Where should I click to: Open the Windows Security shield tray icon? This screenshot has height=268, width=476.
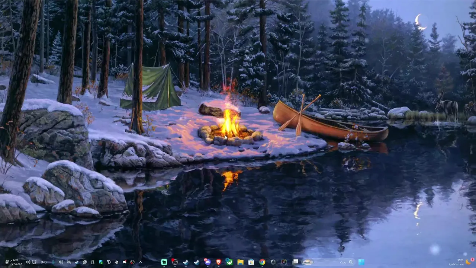(x=101, y=262)
